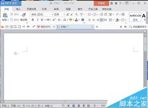Open the 章节 tab

coord(80,9)
